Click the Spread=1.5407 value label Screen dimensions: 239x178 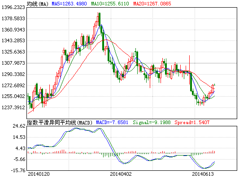[x=192, y=122]
